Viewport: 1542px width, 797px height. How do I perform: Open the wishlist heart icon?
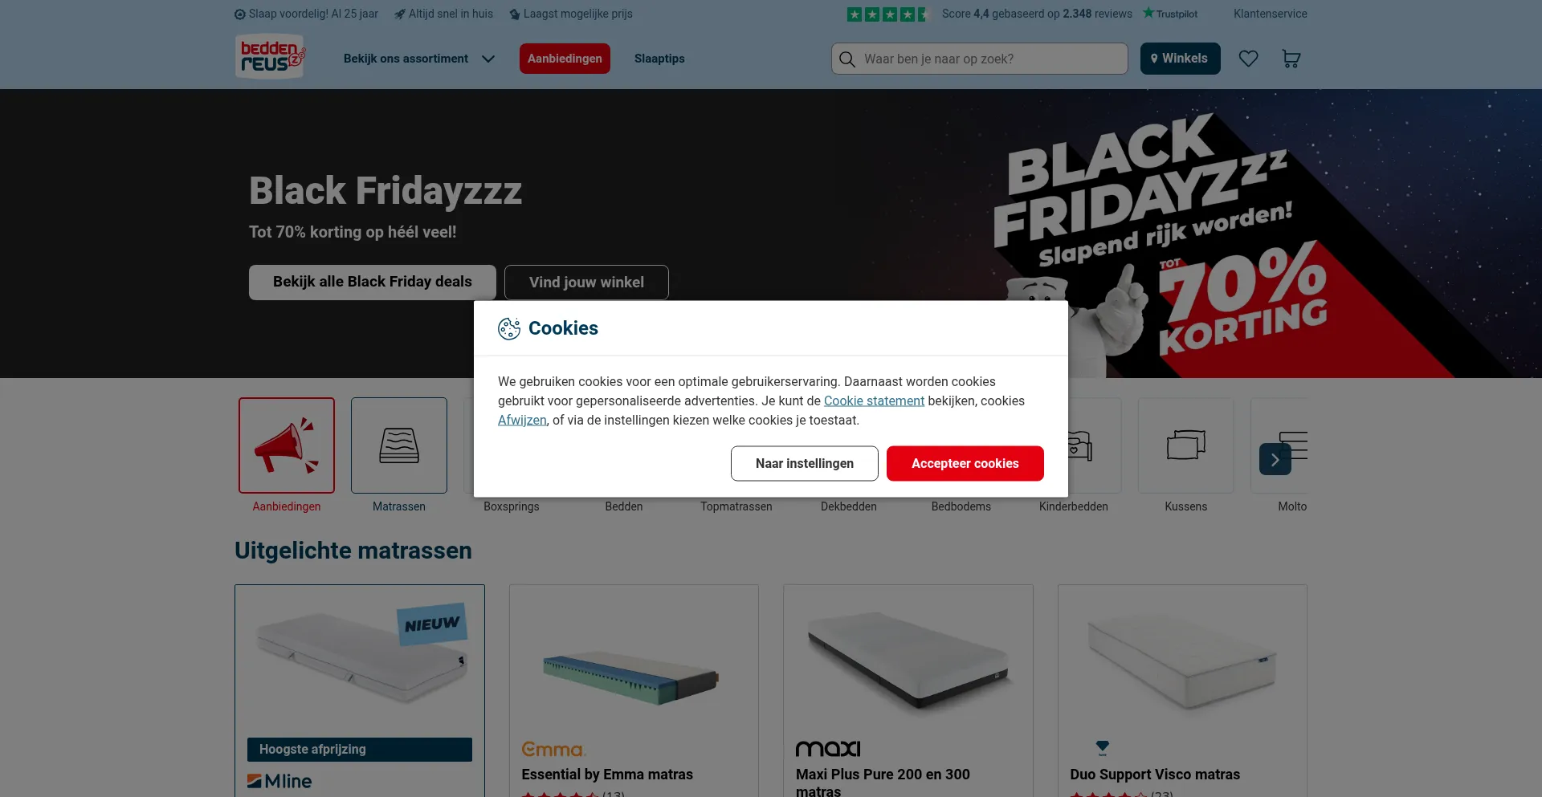coord(1248,59)
